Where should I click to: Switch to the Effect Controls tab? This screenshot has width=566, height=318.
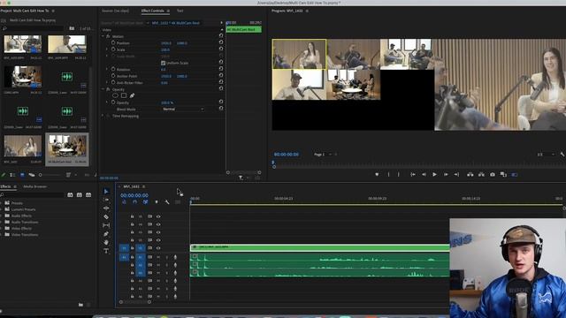coord(153,11)
